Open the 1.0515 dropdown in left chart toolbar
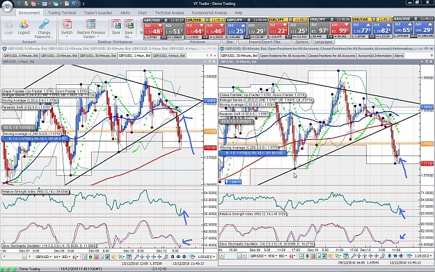 point(206,257)
